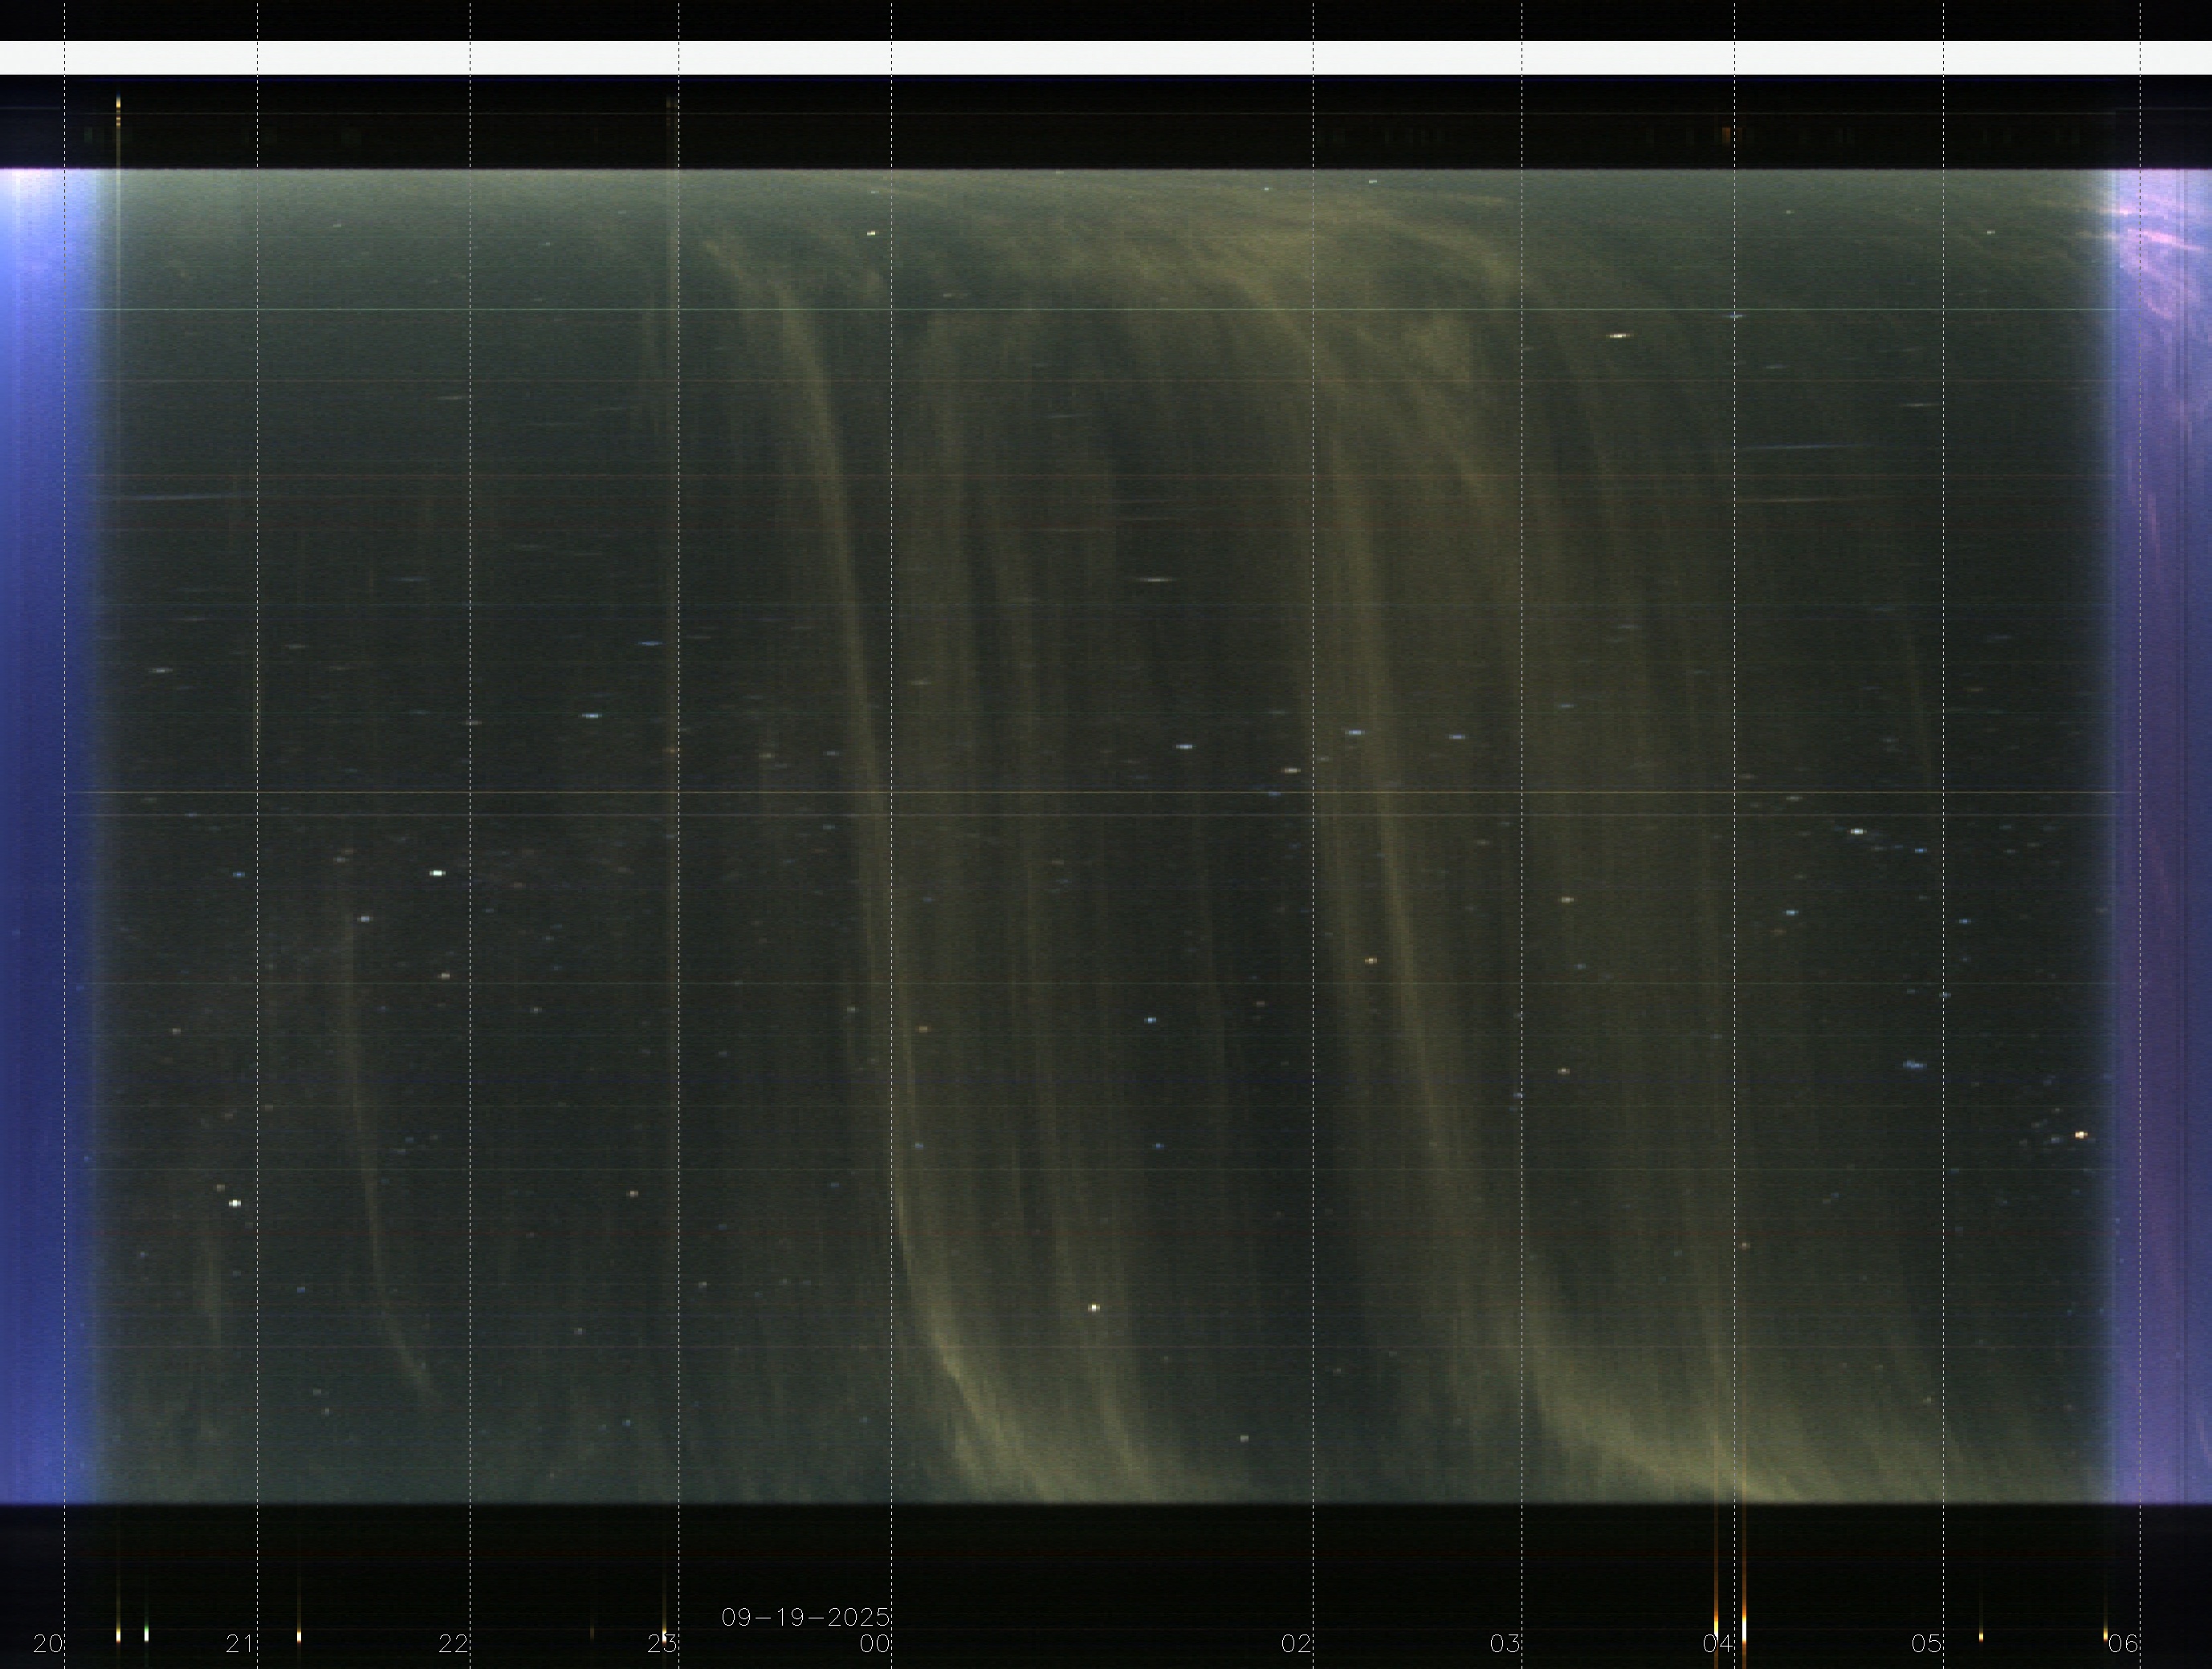Viewport: 2212px width, 1669px height.
Task: Click the 20 hour time label
Action: pos(47,1643)
